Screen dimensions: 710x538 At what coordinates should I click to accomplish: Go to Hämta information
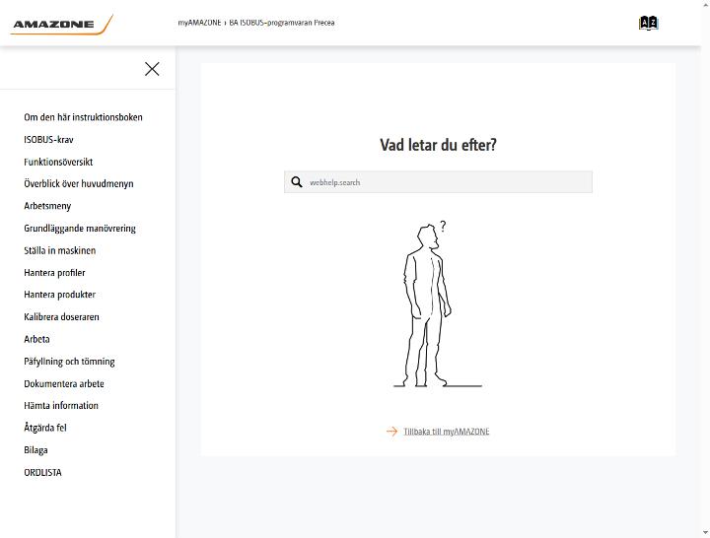pyautogui.click(x=61, y=405)
